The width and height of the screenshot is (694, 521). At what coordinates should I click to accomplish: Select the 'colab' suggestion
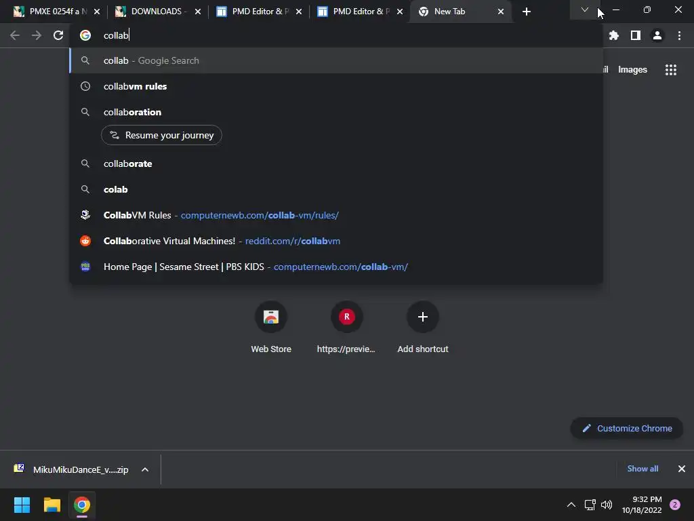(336, 190)
